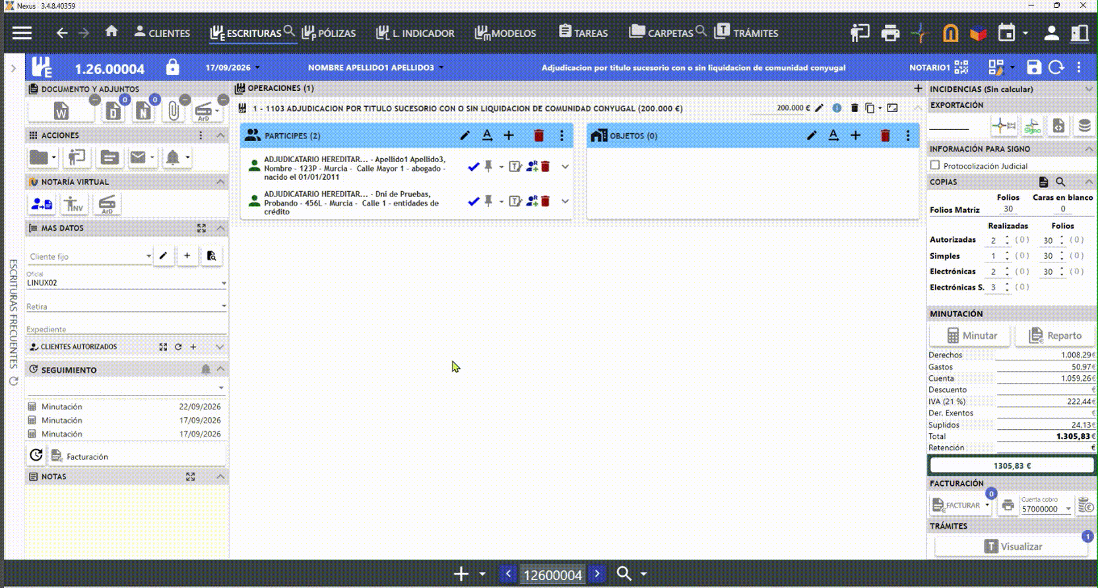Expand the Apellido1 Apellido3 participant row
This screenshot has width=1098, height=588.
coord(565,167)
